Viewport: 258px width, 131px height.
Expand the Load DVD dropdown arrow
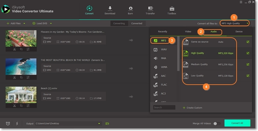(51, 23)
